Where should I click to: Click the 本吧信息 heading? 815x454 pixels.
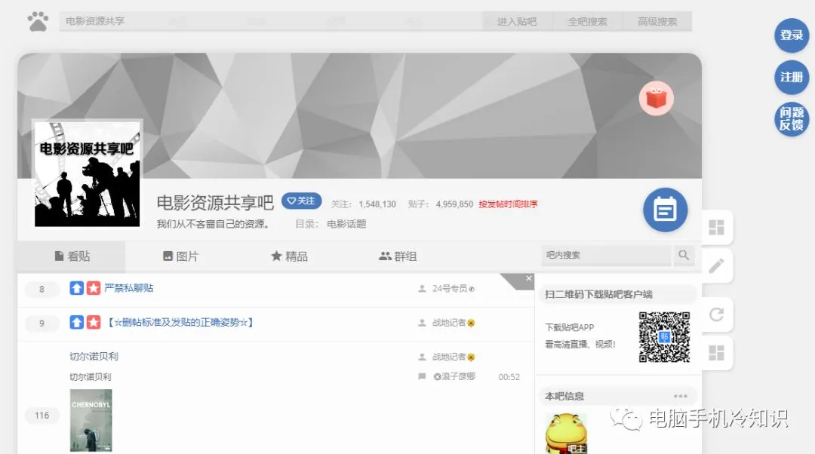coord(564,396)
